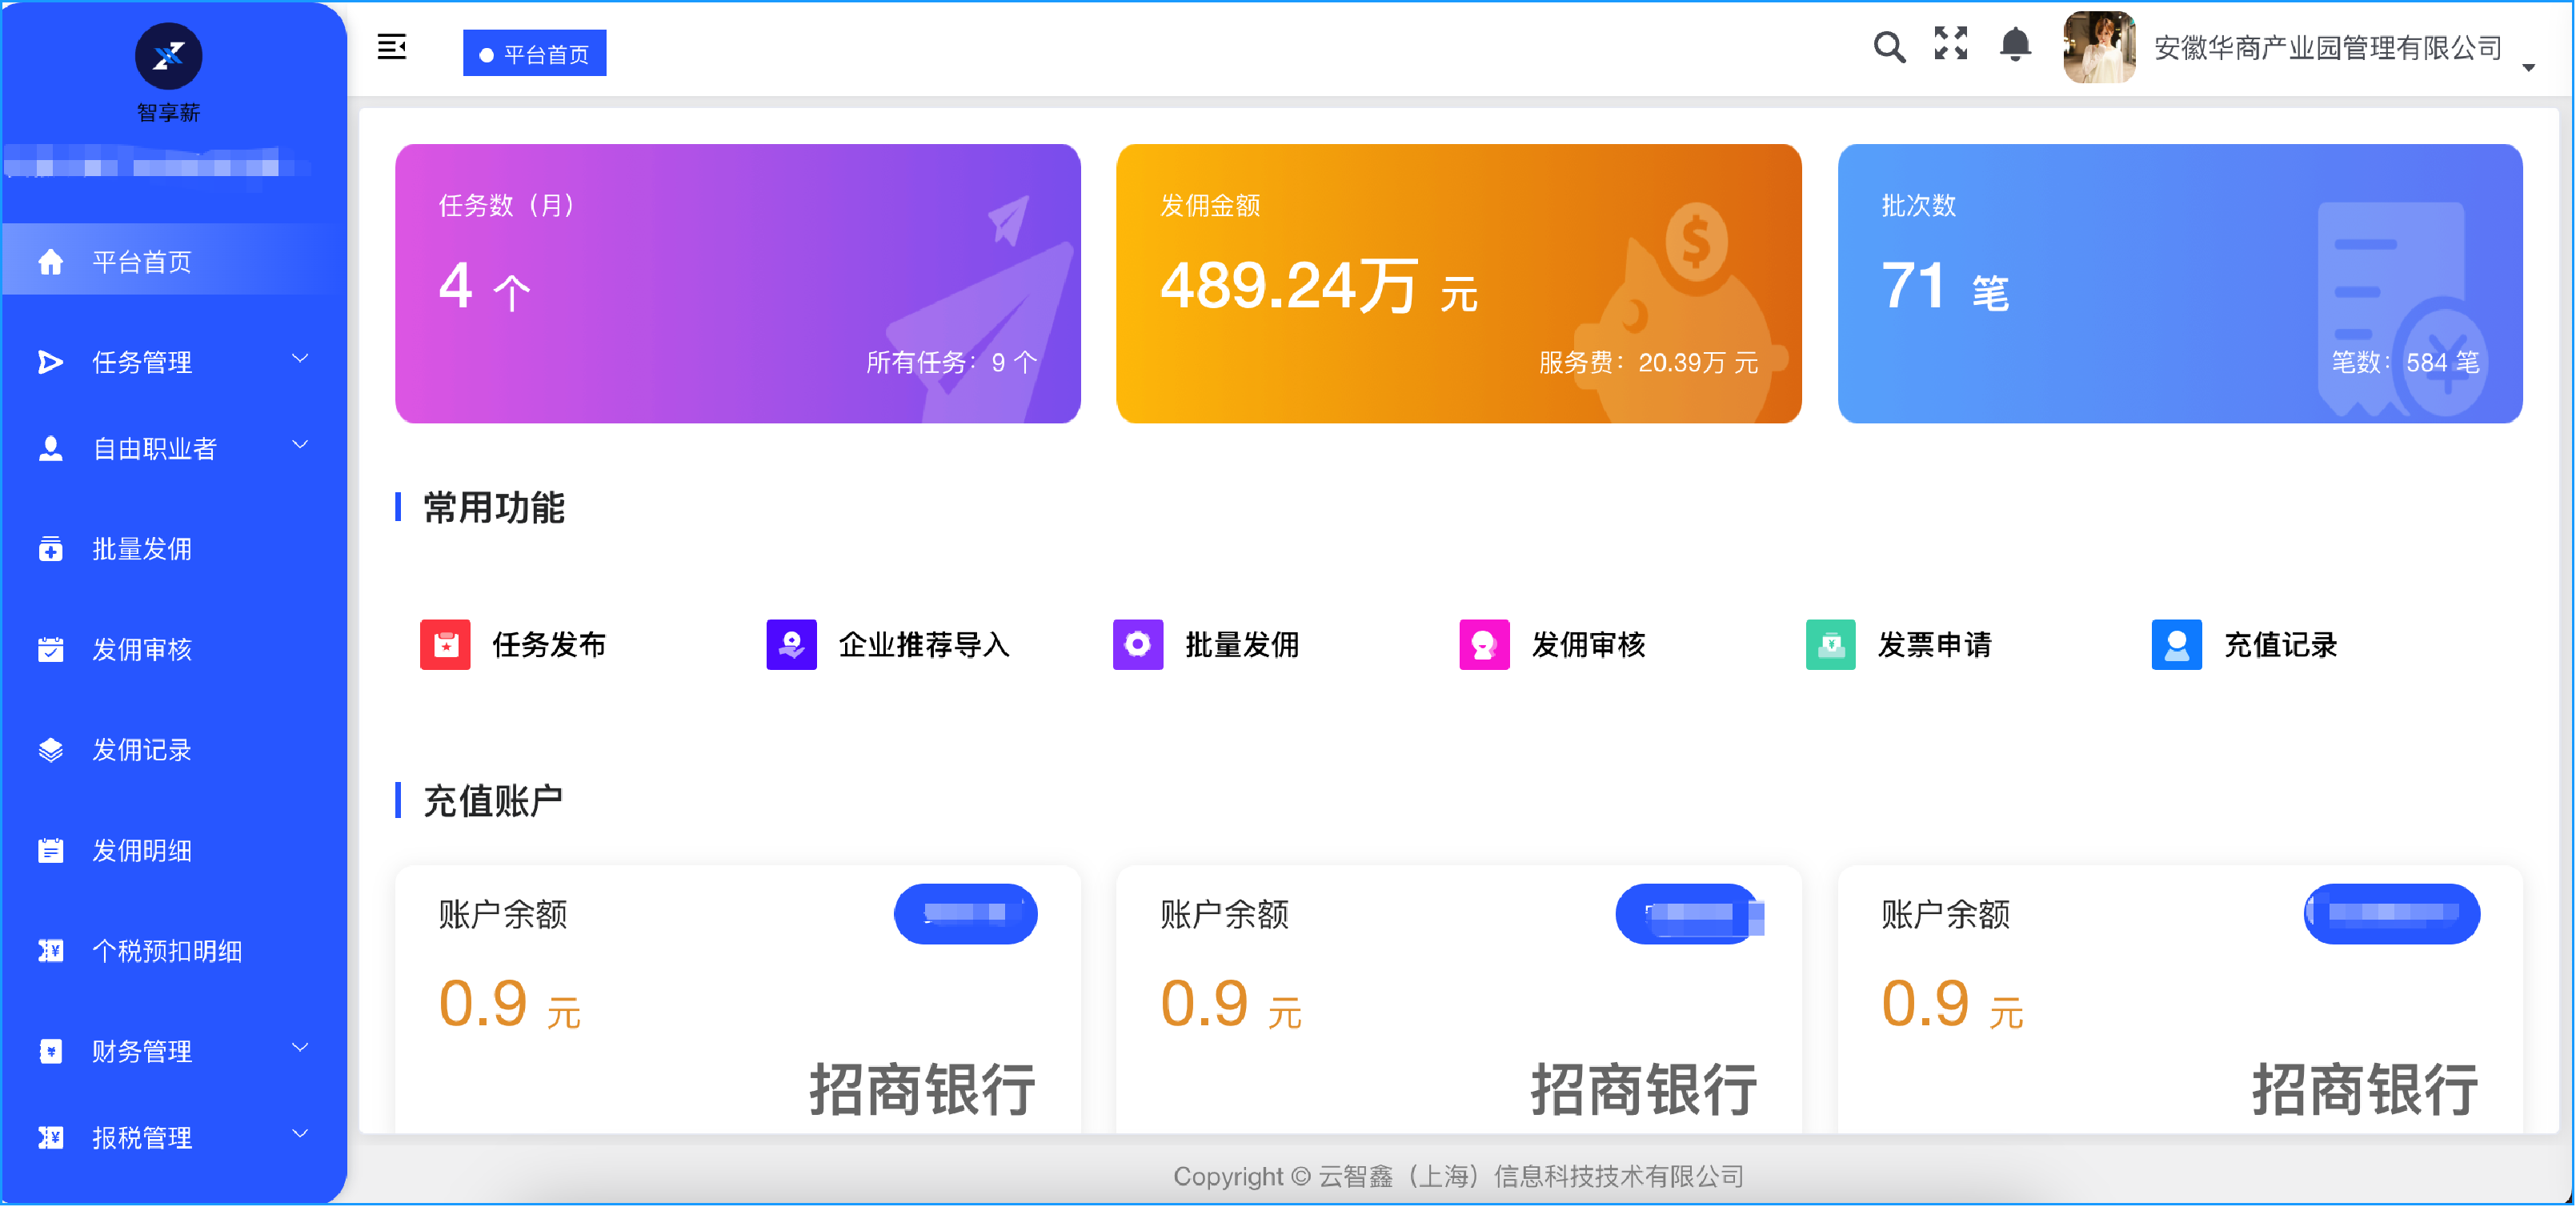Click the 发佣记录 layers icon
The width and height of the screenshot is (2576, 1207).
[x=50, y=750]
